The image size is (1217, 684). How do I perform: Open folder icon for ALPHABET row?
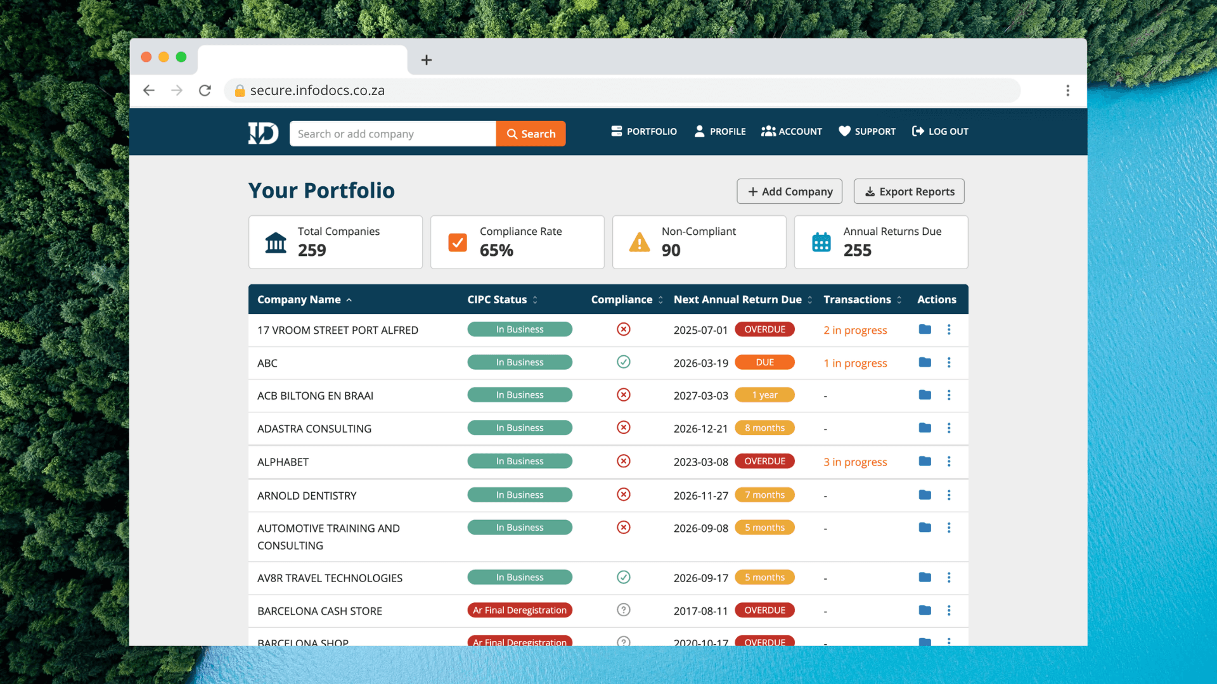pos(925,461)
